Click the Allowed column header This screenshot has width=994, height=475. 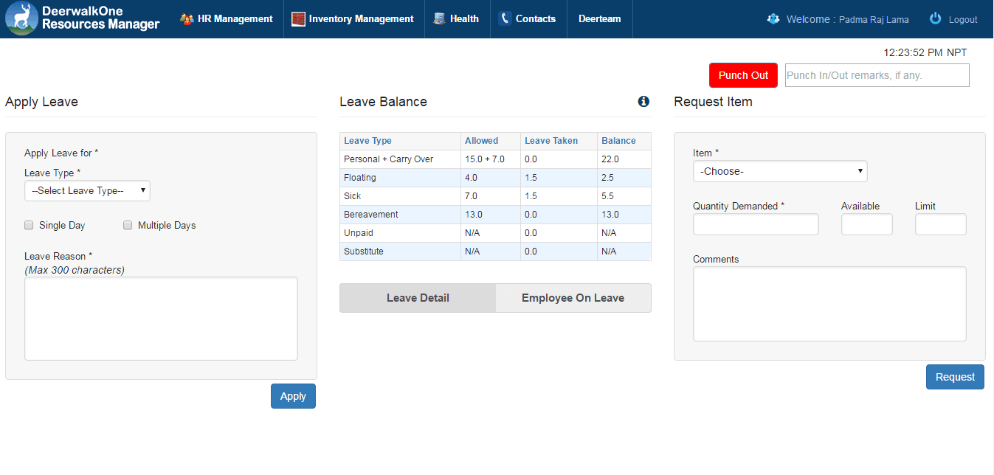tap(481, 141)
